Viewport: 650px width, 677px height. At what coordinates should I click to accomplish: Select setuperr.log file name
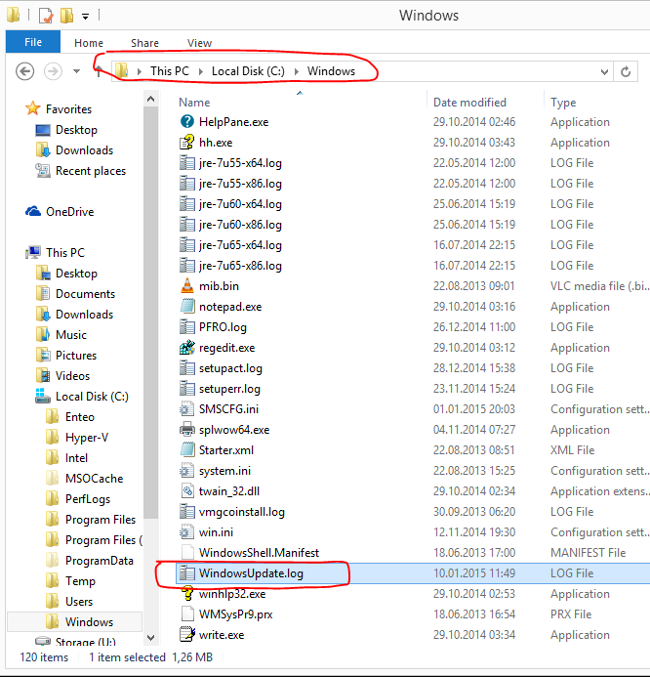pyautogui.click(x=229, y=389)
